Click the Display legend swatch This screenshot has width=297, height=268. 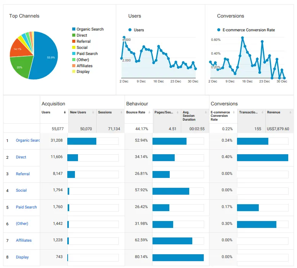pos(74,71)
